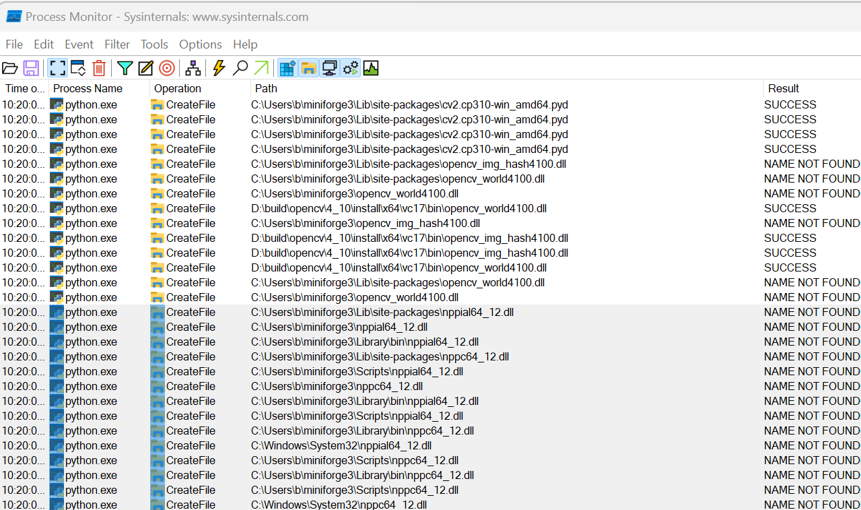Open the Filter menu
The image size is (861, 510).
point(117,44)
